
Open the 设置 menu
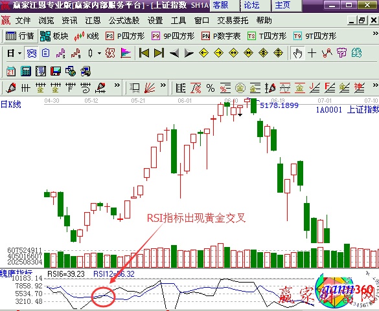click(155, 21)
